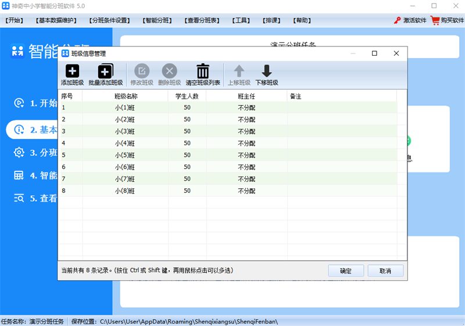Open 购买软件 shopping cart icon

[435, 20]
